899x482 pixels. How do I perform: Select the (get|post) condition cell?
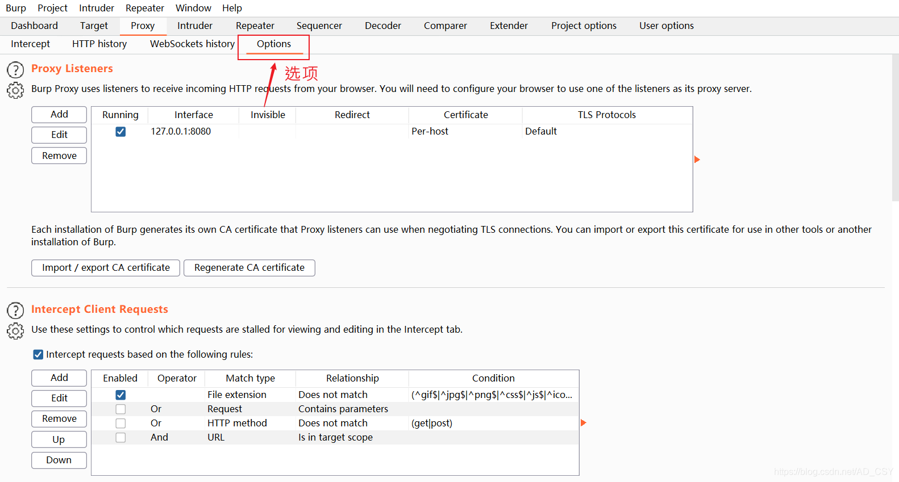tap(493, 423)
